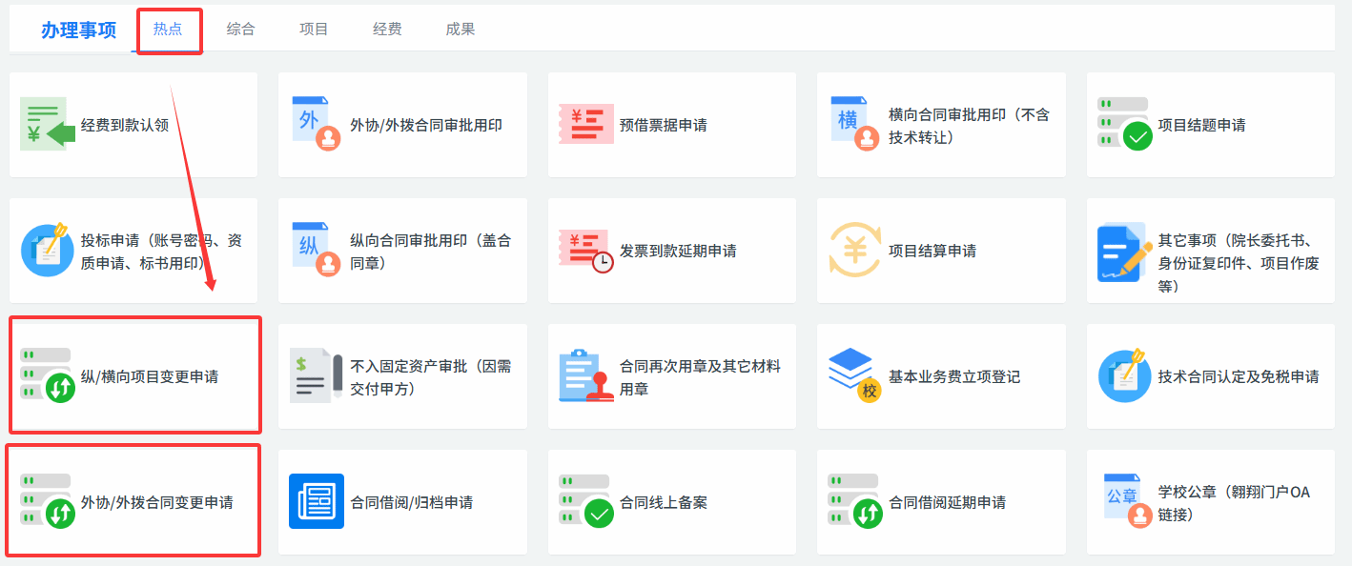This screenshot has width=1352, height=566.
Task: Click the 合同借阅/归档申请 newspaper icon
Action: coord(316,502)
